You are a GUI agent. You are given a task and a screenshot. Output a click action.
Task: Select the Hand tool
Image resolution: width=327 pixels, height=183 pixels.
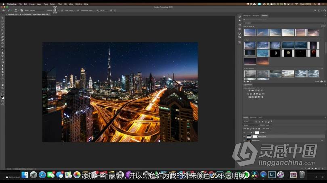[x=2, y=85]
